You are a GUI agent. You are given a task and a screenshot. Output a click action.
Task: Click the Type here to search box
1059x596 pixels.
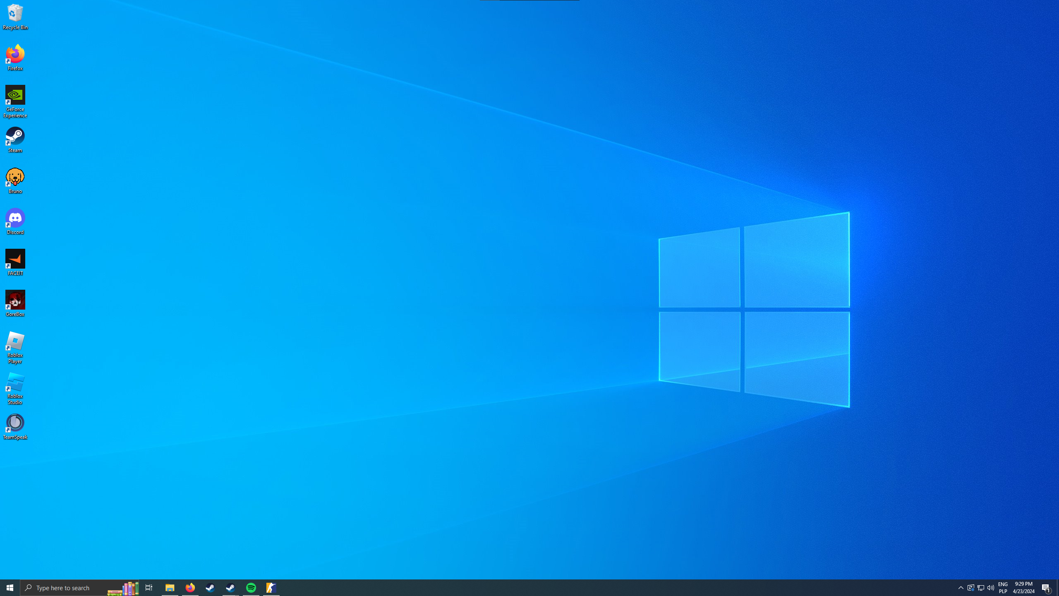(x=64, y=588)
